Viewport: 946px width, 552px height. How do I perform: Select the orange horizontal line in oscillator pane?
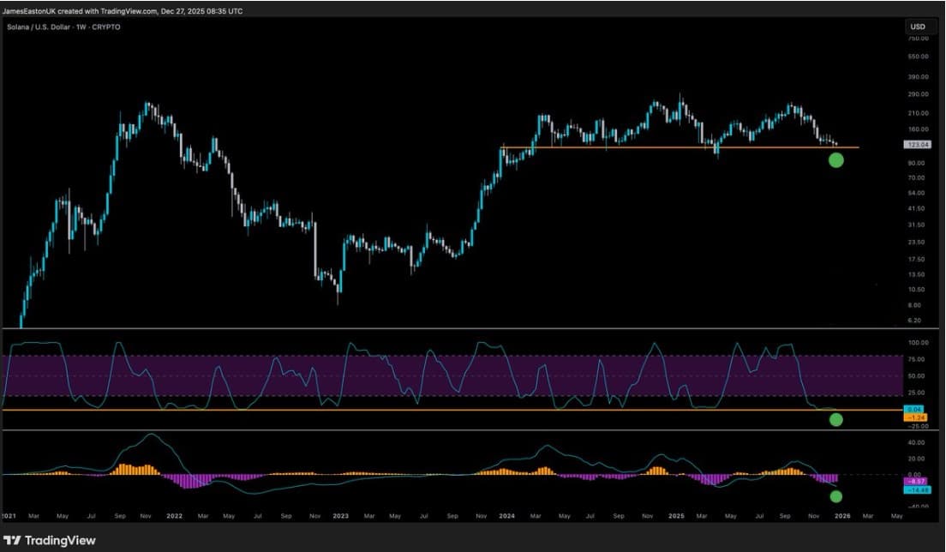tap(428, 411)
